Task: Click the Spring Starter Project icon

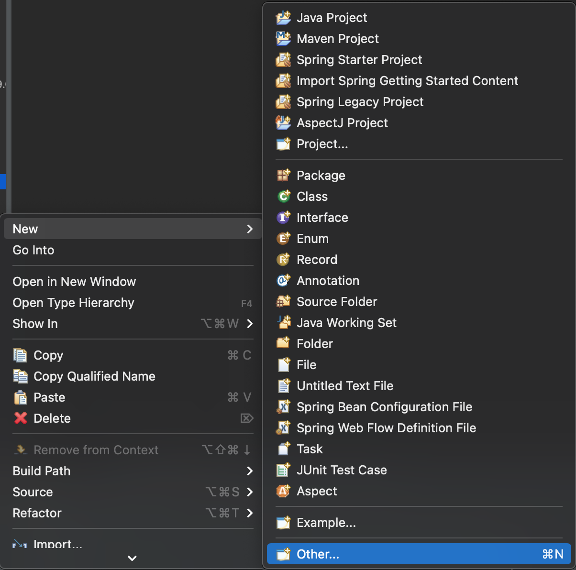Action: pyautogui.click(x=283, y=60)
